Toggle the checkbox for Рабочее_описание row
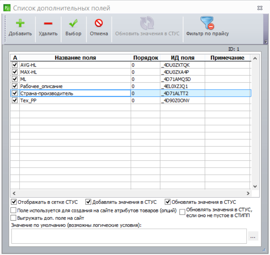 point(15,86)
